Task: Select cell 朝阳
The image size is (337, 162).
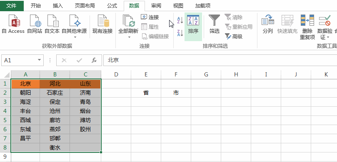Action: tap(25, 93)
